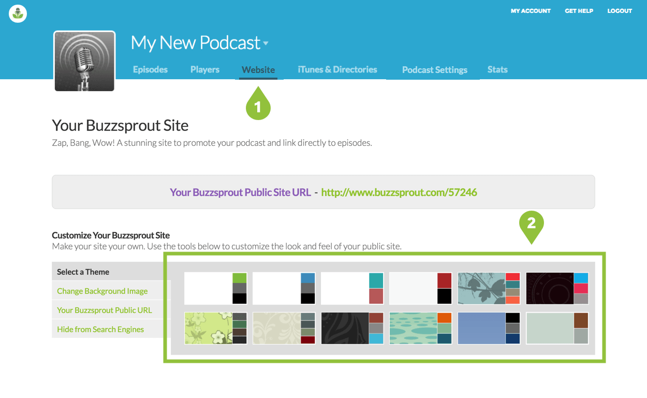Click Logout in the top bar
Viewport: 647px width, 398px height.
click(x=620, y=11)
